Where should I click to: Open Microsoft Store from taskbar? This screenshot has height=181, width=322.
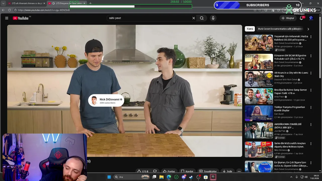click(x=206, y=177)
